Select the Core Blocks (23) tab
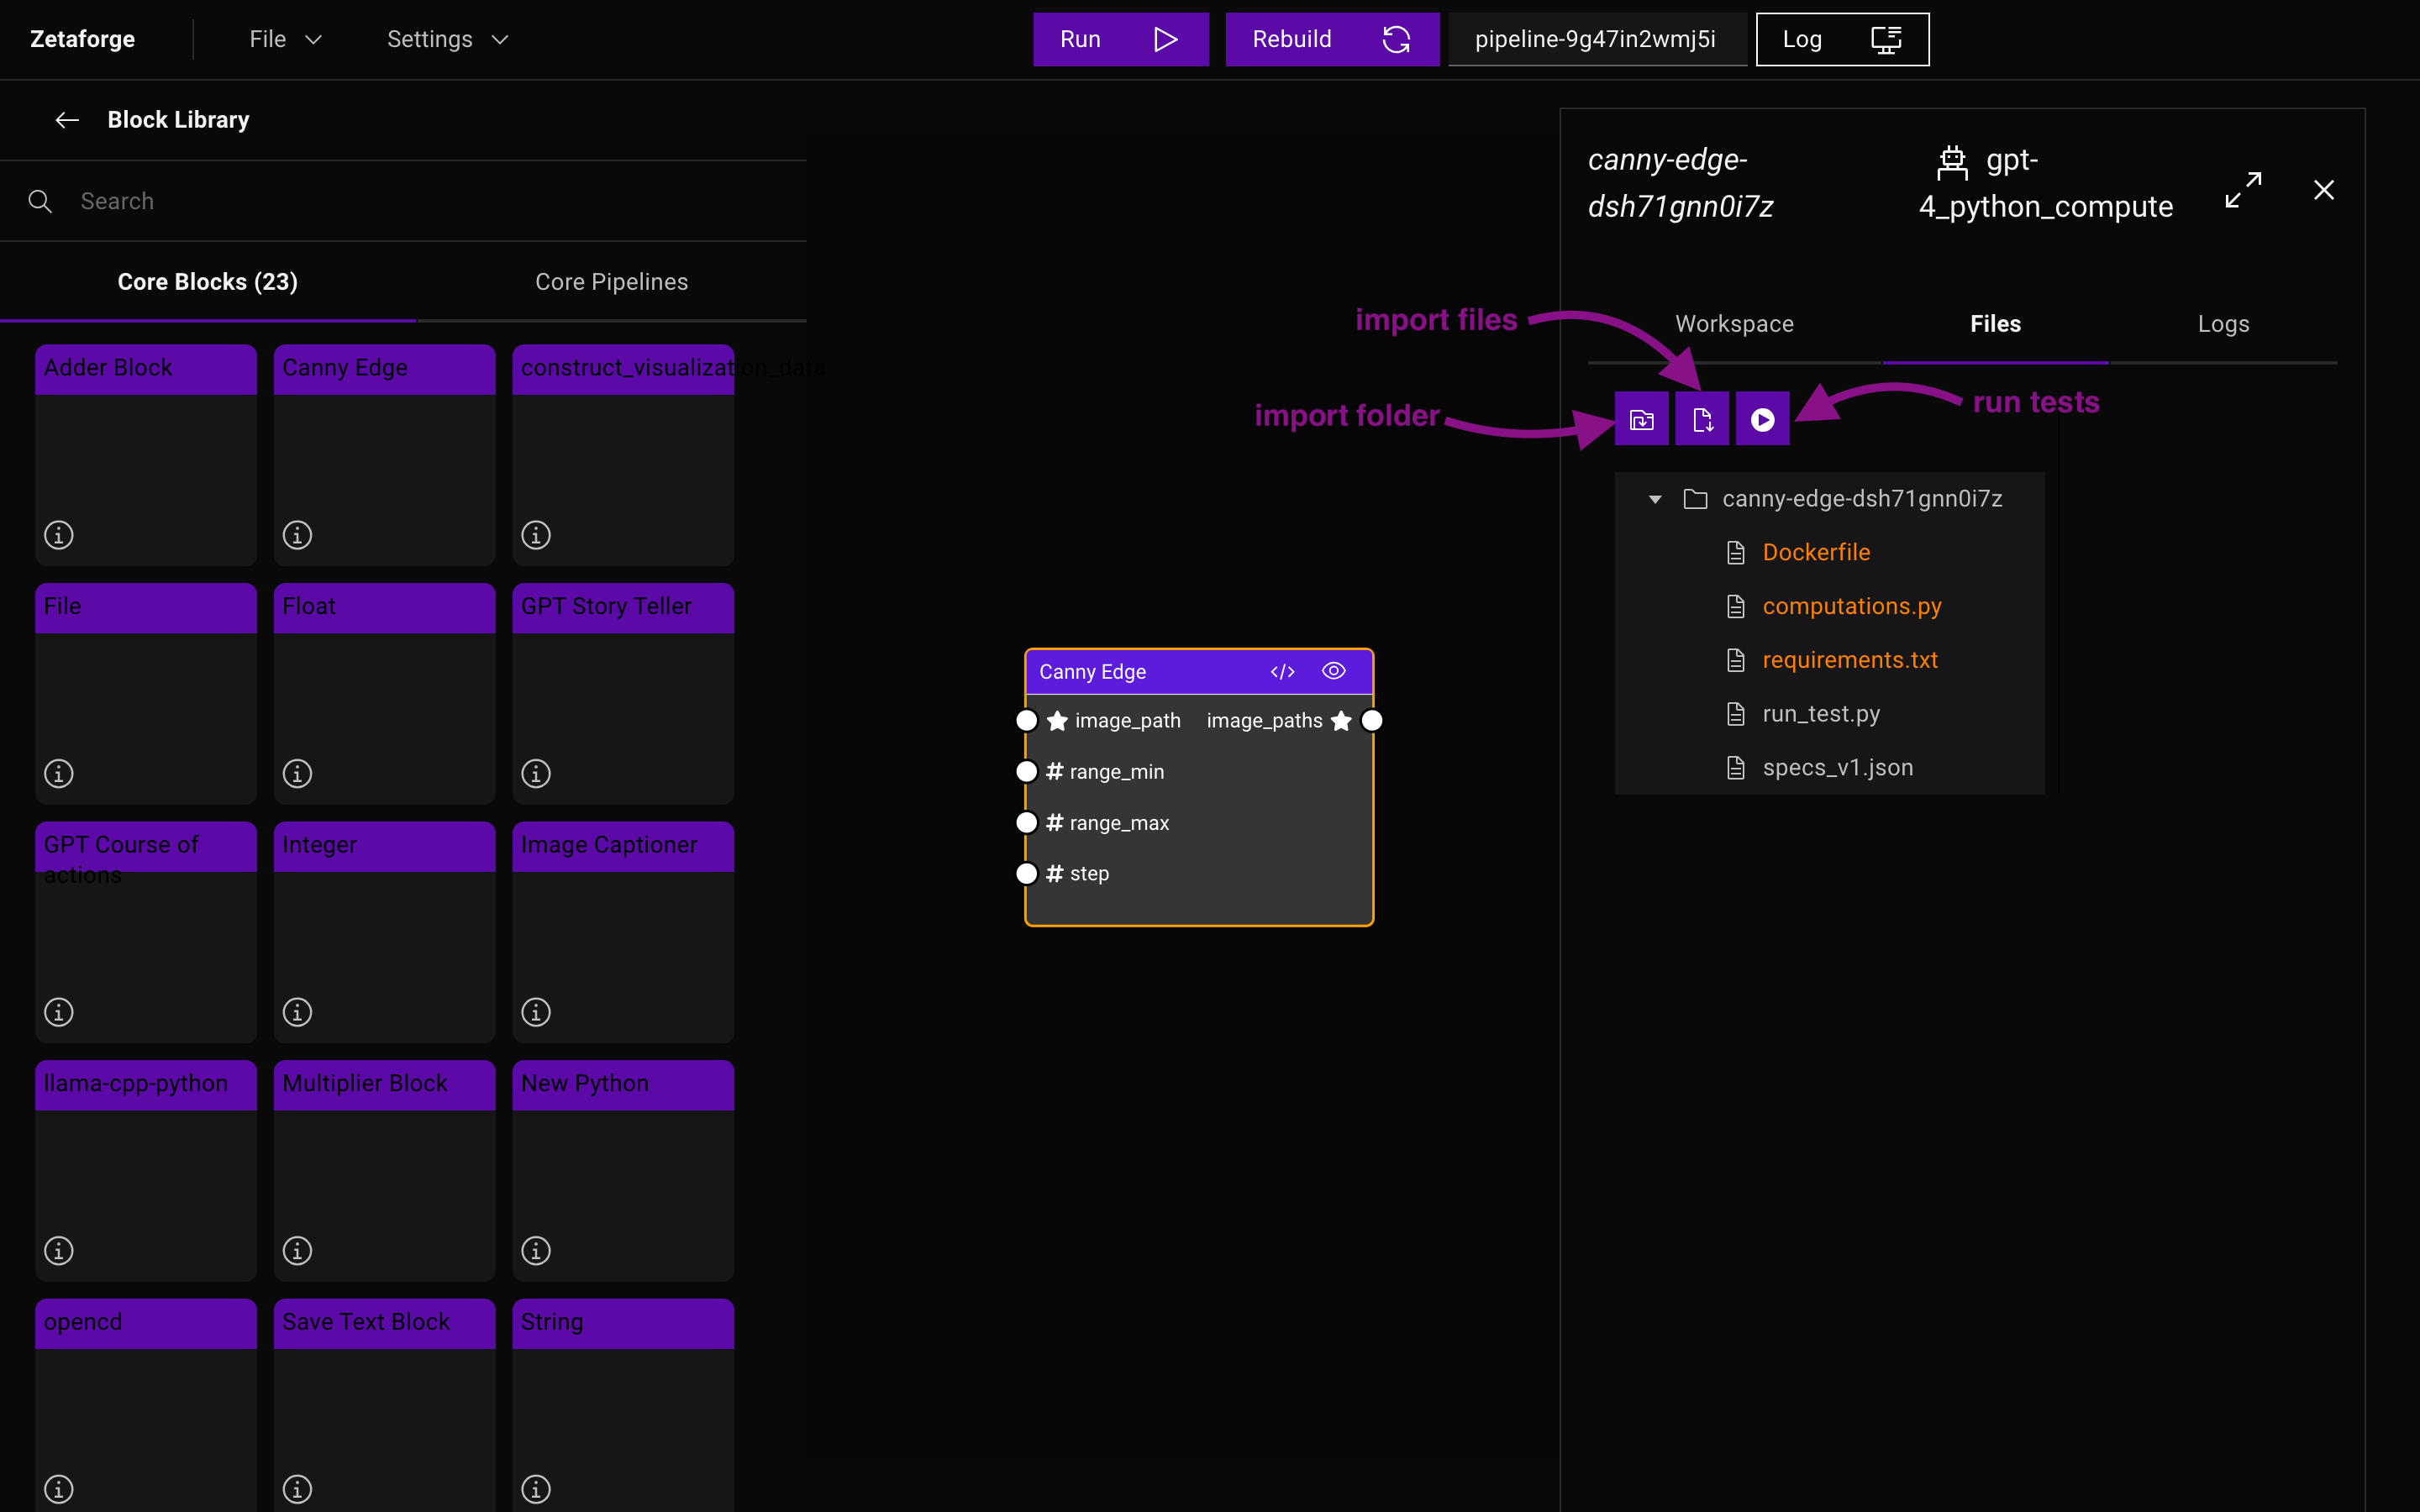 [x=207, y=282]
